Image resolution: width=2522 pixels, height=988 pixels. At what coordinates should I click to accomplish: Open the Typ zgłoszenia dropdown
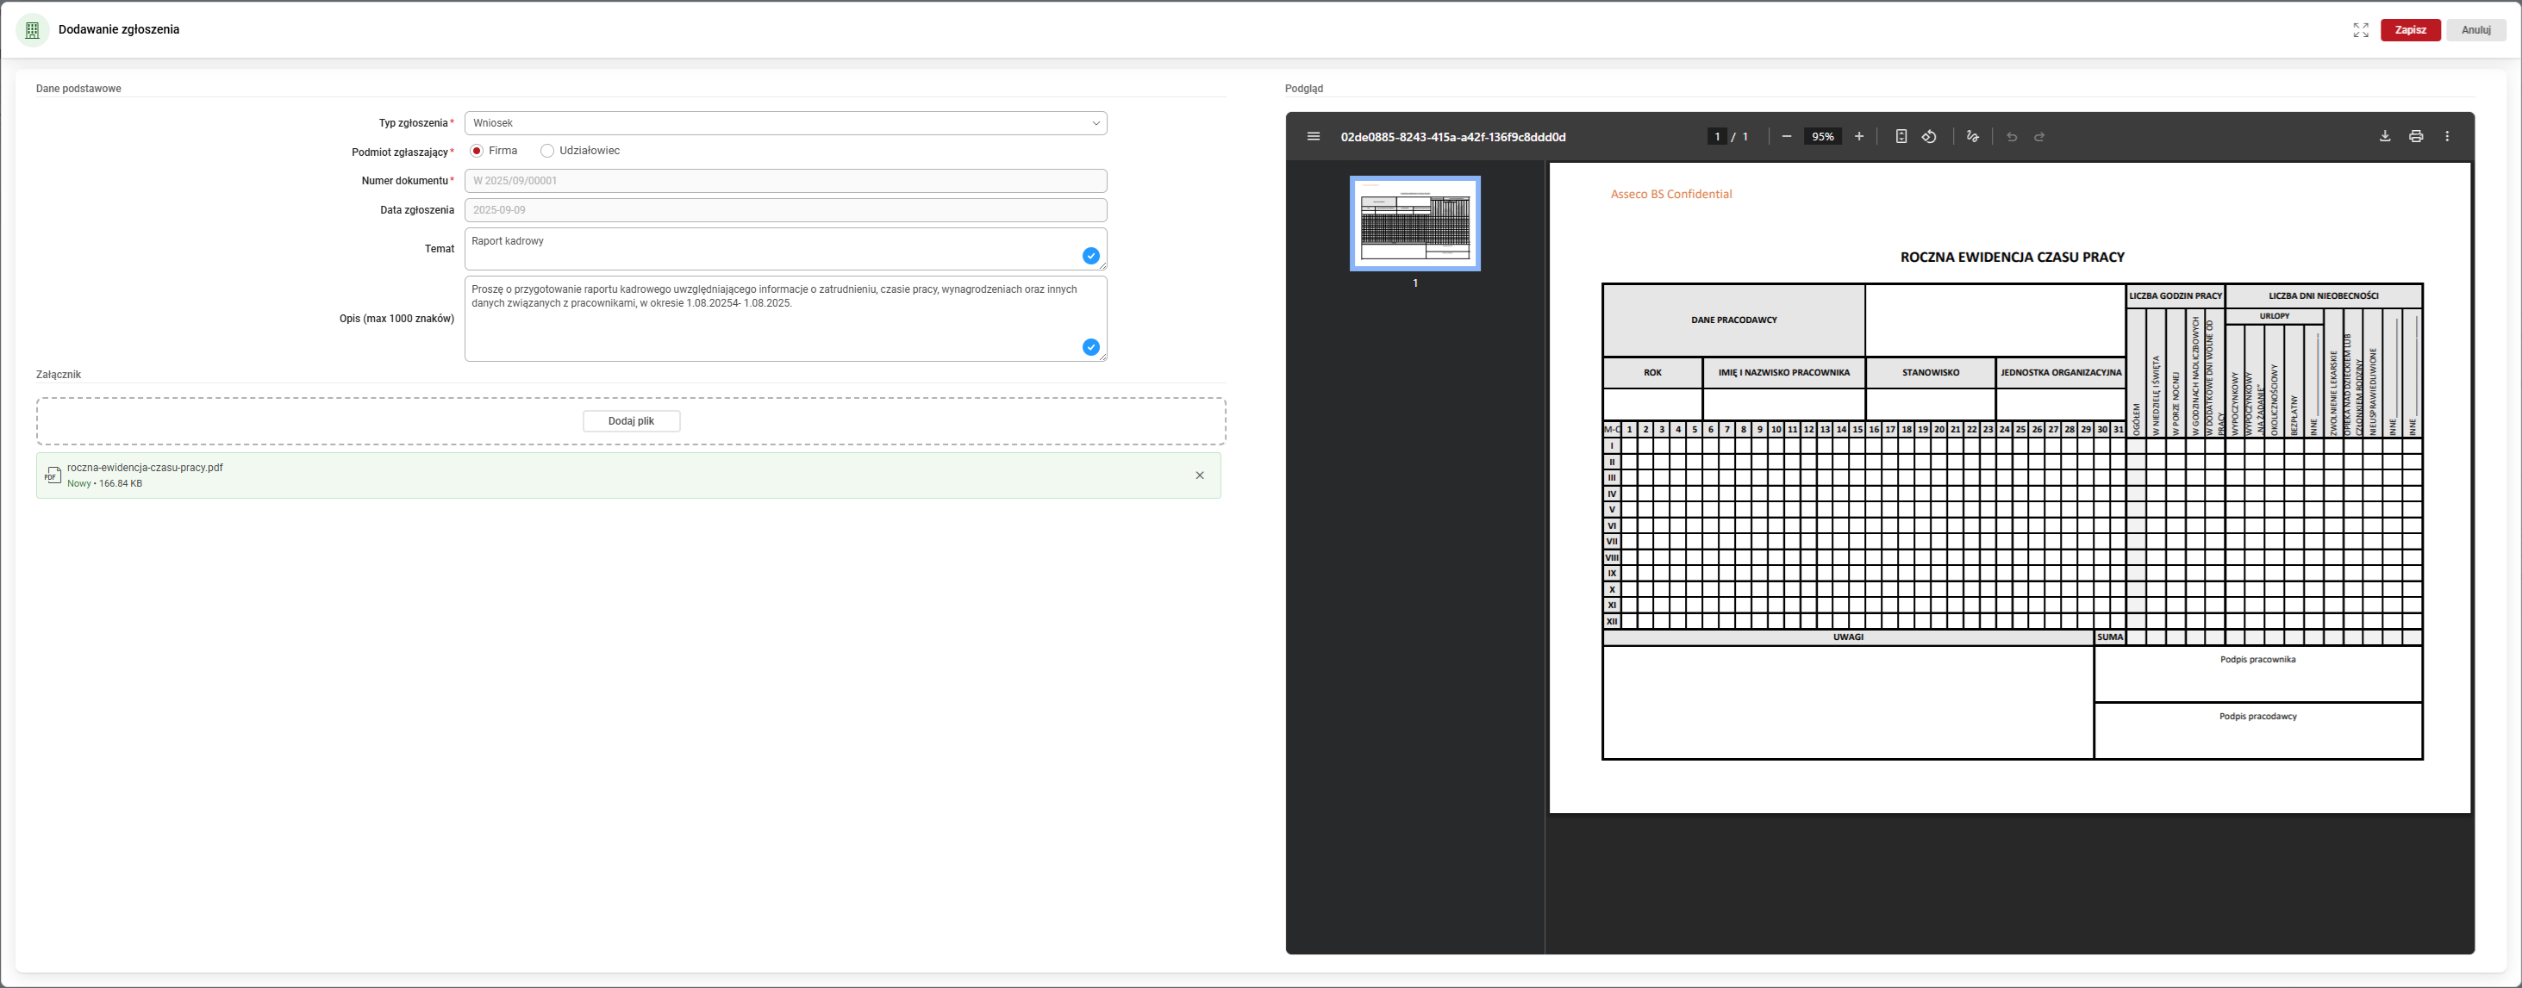tap(785, 123)
